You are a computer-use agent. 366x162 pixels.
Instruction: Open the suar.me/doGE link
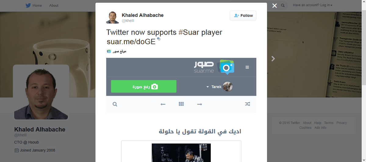point(131,42)
